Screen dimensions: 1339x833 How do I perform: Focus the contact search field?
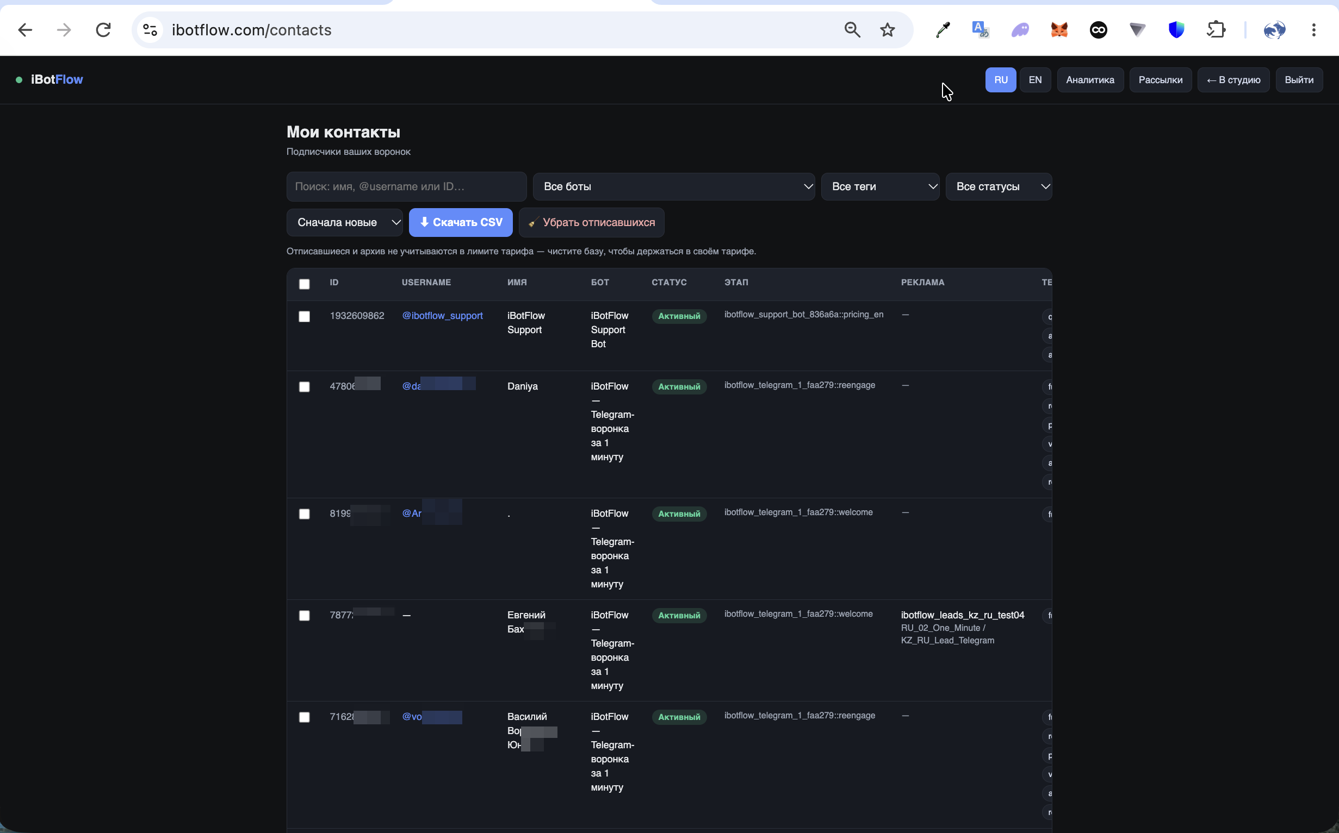(406, 187)
